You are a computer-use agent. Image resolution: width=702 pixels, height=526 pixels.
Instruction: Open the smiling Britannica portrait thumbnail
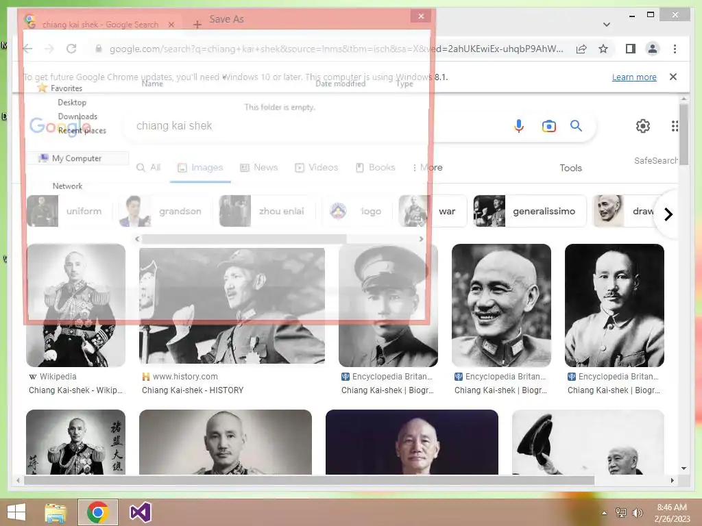(501, 305)
